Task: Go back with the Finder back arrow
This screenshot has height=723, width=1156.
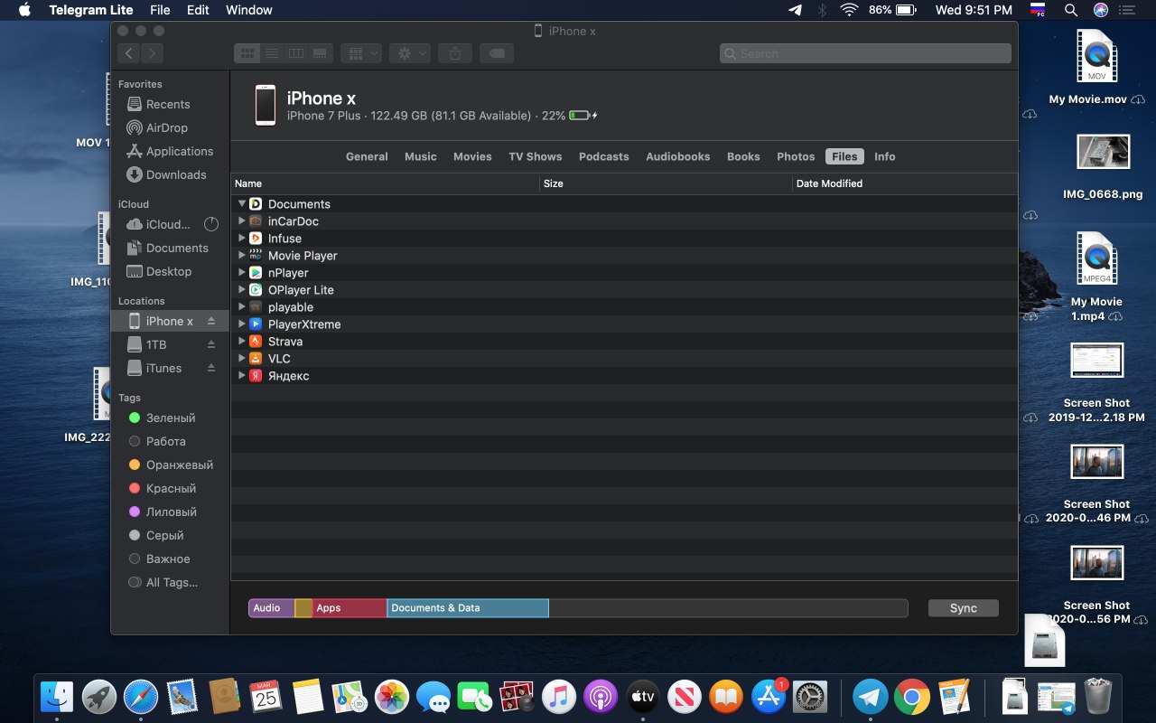Action: coord(129,53)
